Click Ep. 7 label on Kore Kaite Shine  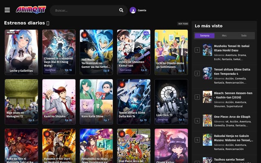pos(106,120)
